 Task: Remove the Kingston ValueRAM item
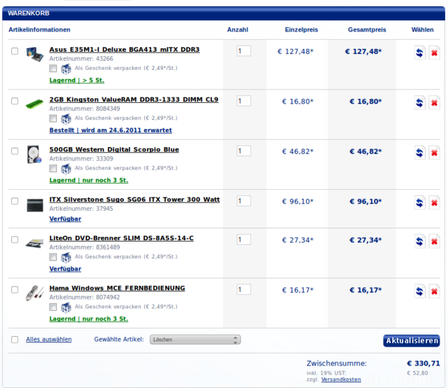[x=434, y=103]
